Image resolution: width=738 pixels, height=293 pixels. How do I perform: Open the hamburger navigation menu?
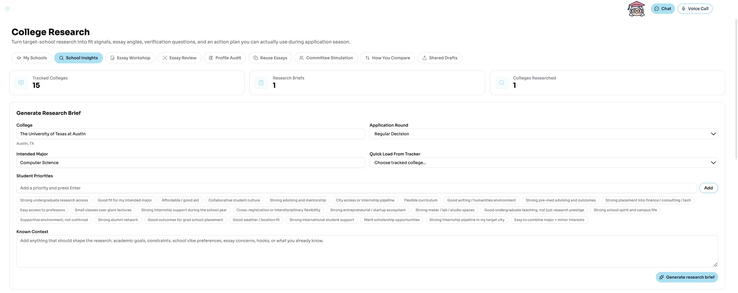[x=7, y=8]
